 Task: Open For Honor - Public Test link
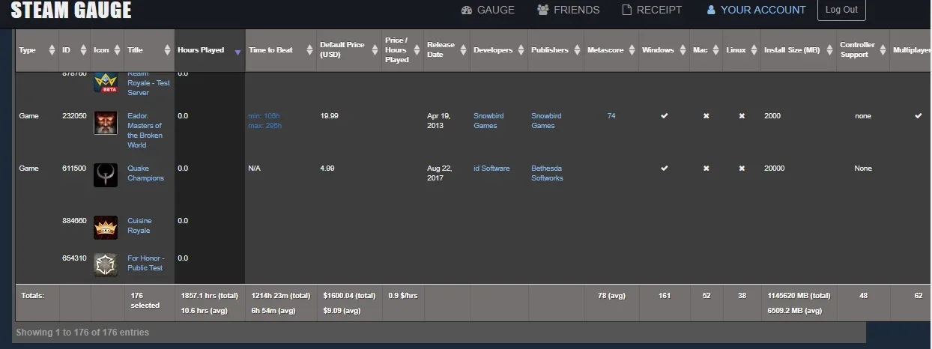click(x=145, y=263)
